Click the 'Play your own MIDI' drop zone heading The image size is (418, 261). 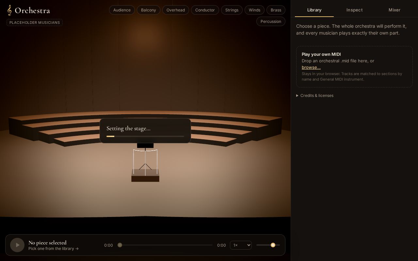click(321, 54)
